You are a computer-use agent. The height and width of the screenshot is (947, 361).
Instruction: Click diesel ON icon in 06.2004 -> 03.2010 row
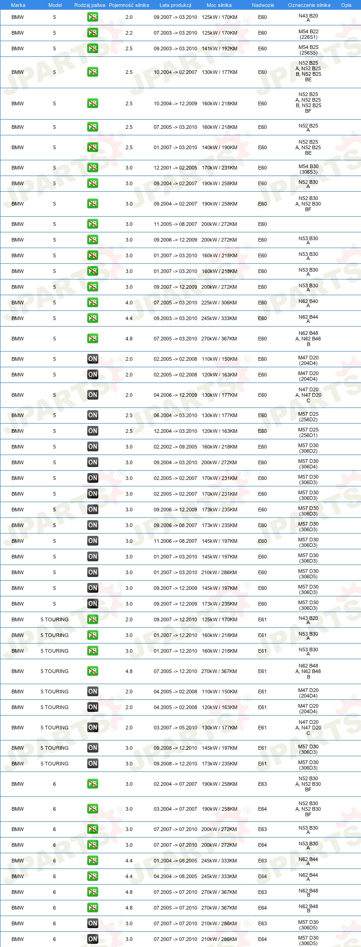[x=93, y=416]
